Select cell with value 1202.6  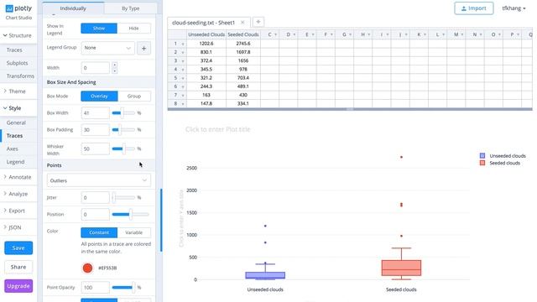pos(206,44)
